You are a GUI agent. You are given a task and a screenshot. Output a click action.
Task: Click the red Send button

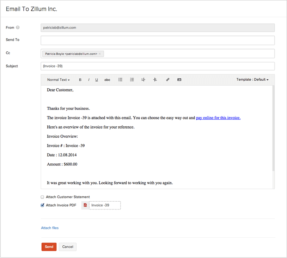coord(49,247)
